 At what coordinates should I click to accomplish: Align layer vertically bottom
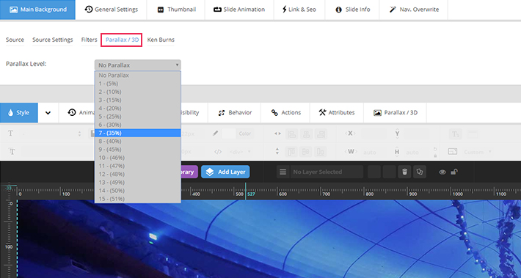pos(321,152)
